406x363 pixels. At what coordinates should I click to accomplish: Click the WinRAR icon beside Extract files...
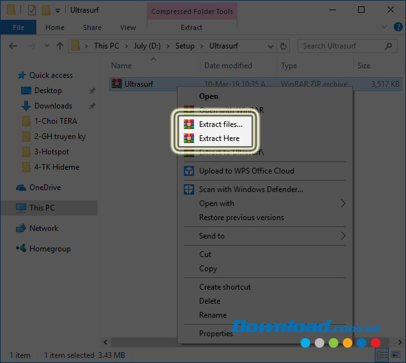(x=189, y=124)
